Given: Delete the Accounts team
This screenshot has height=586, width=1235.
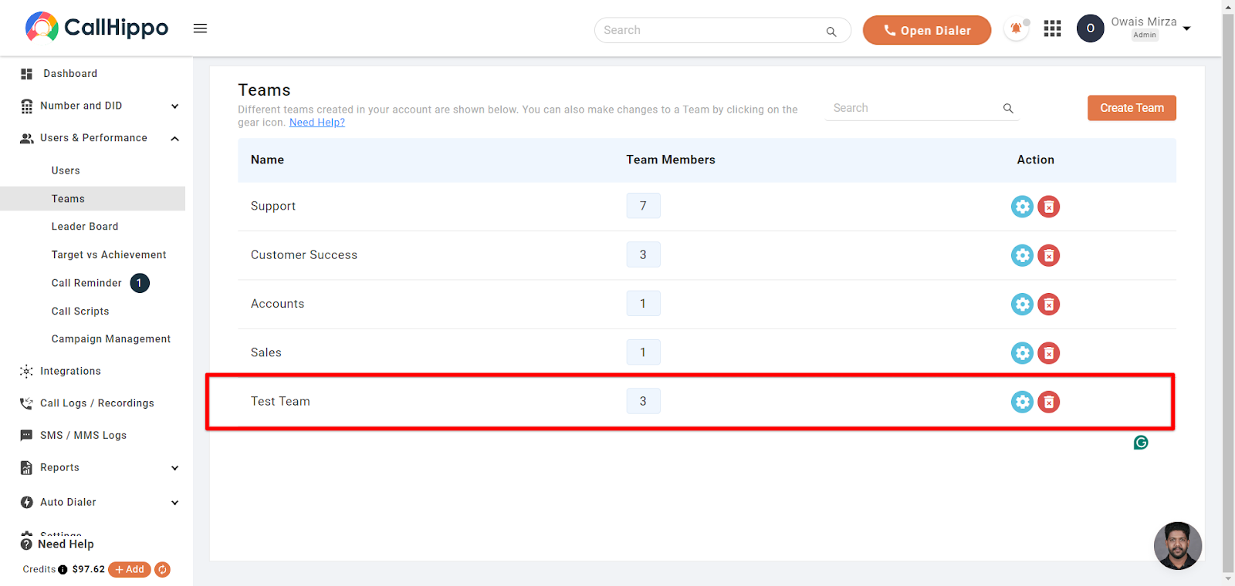Looking at the screenshot, I should click(1048, 305).
